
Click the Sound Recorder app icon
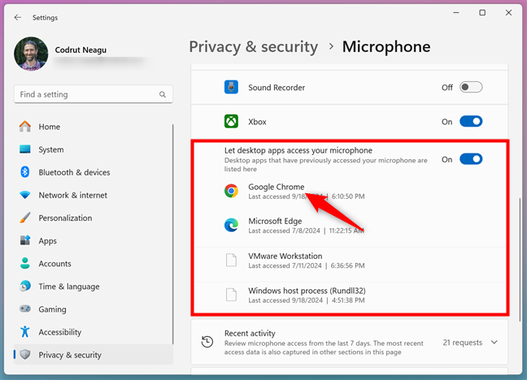tap(232, 87)
